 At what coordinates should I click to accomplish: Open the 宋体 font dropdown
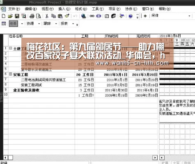(x=190, y=16)
